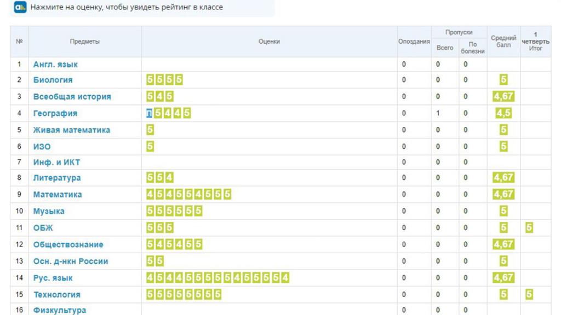Viewport: 561px width, 315px height.
Task: Click the 4,5 average score for География
Action: click(x=503, y=113)
